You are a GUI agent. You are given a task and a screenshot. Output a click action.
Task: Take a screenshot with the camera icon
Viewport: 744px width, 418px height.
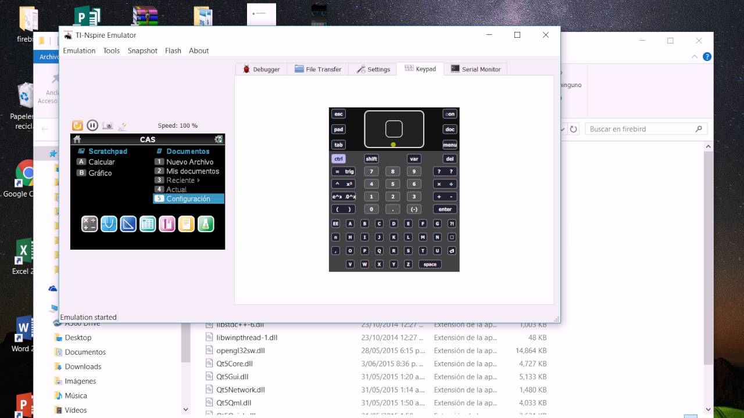(x=108, y=125)
